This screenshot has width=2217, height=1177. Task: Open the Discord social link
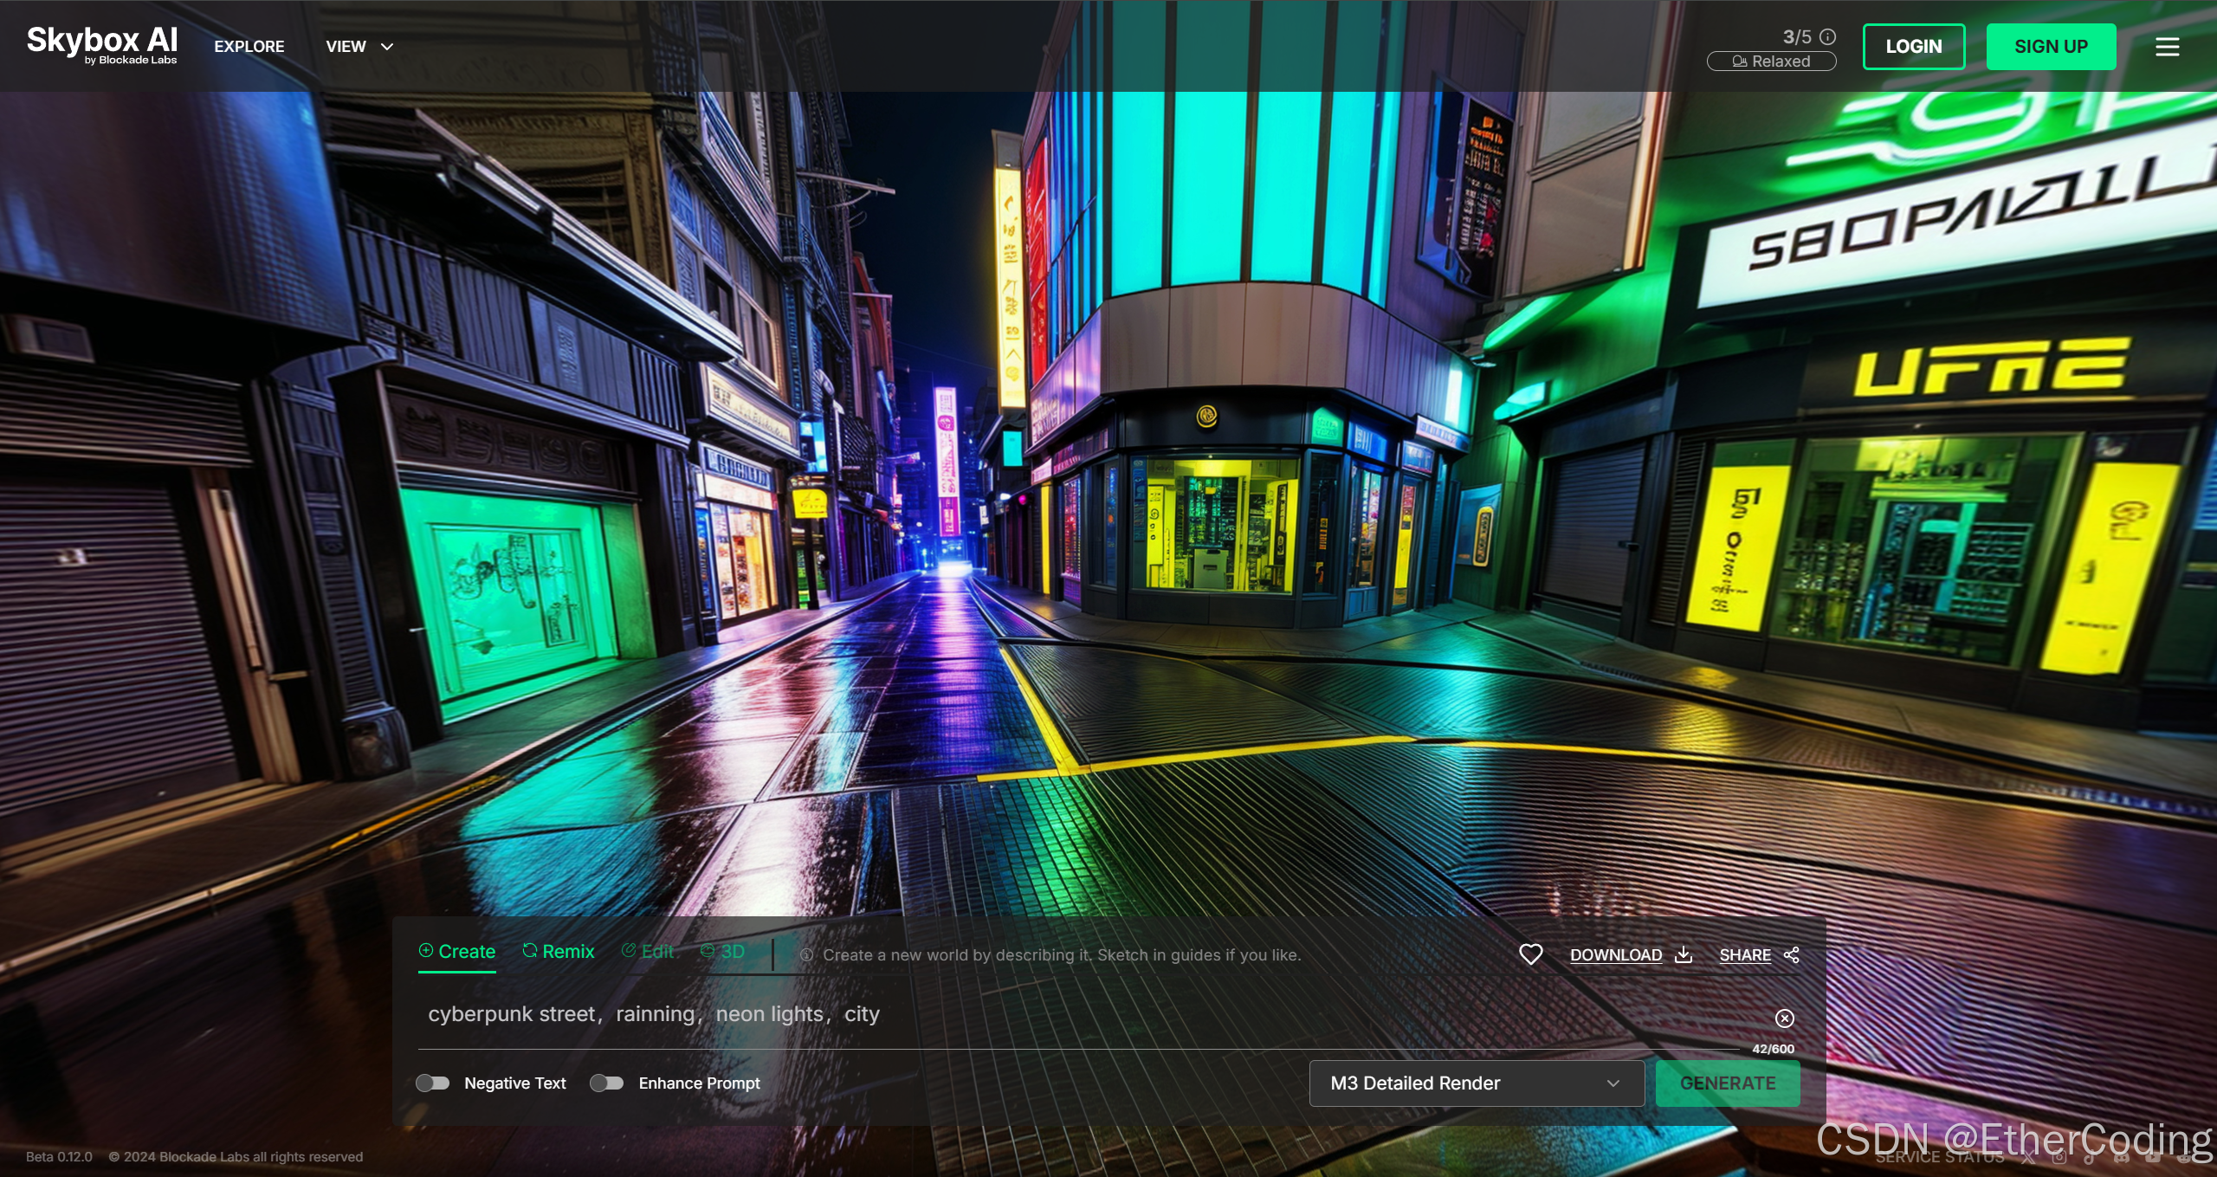[2121, 1158]
